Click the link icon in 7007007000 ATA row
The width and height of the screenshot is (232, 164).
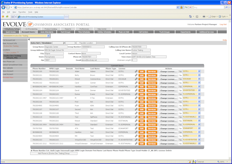coord(136,128)
